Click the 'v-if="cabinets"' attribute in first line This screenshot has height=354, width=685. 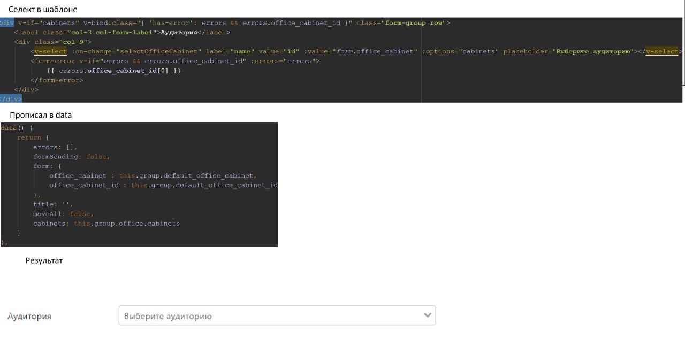coord(49,23)
